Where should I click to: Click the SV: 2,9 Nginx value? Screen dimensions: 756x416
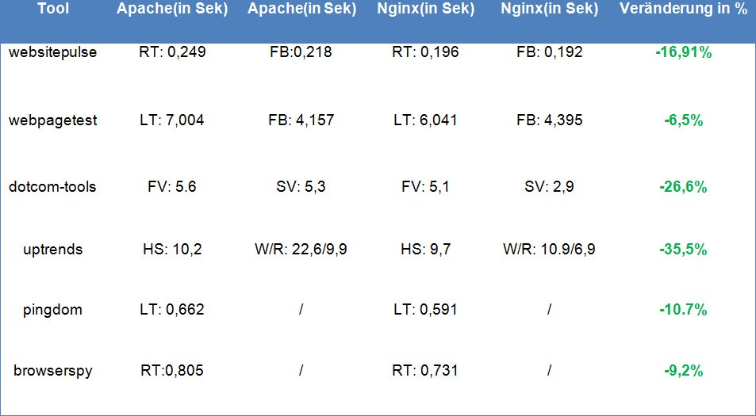click(549, 186)
